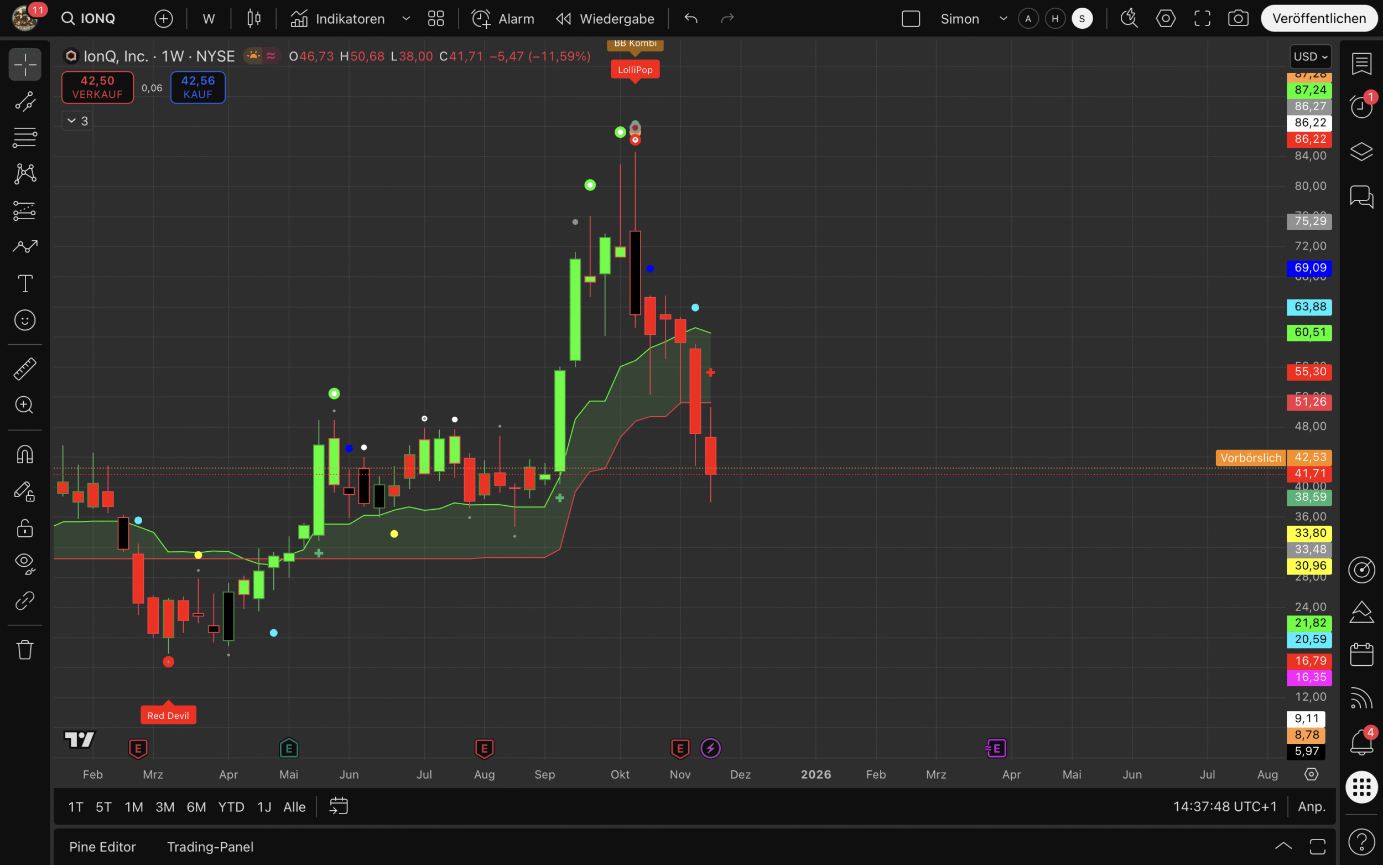Switch to the Trading-Panel tab
Image resolution: width=1383 pixels, height=865 pixels.
click(210, 847)
